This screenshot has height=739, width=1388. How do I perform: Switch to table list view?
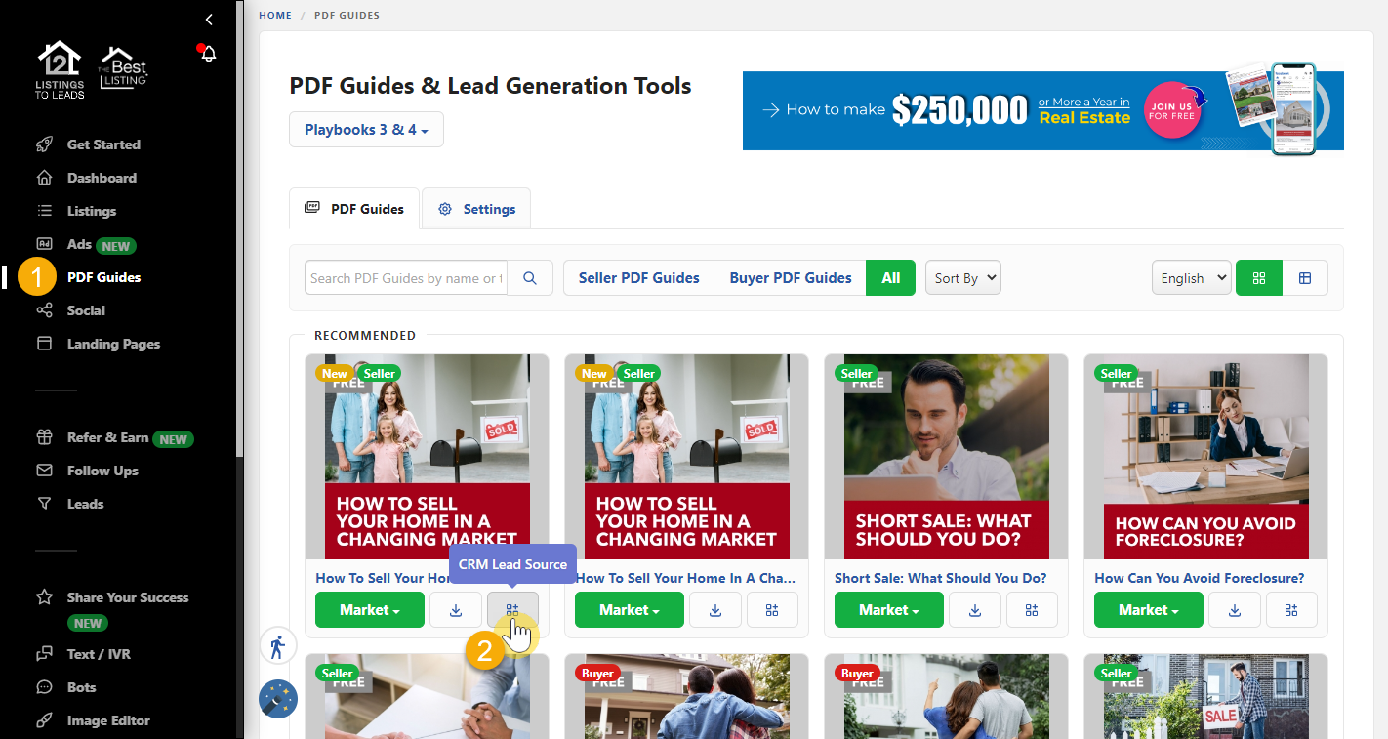[x=1304, y=278]
